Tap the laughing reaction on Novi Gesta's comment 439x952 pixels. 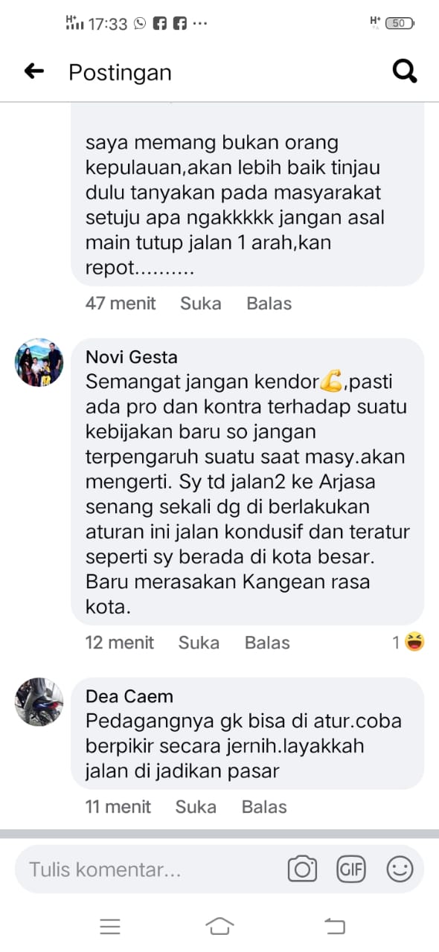pos(414,643)
